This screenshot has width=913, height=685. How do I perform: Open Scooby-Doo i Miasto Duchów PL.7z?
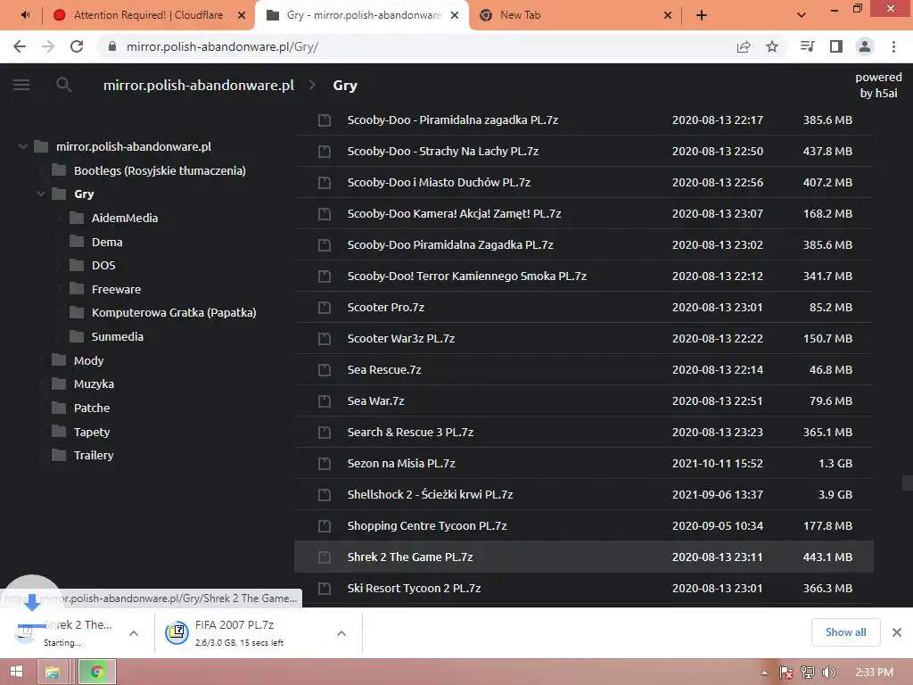(x=583, y=182)
